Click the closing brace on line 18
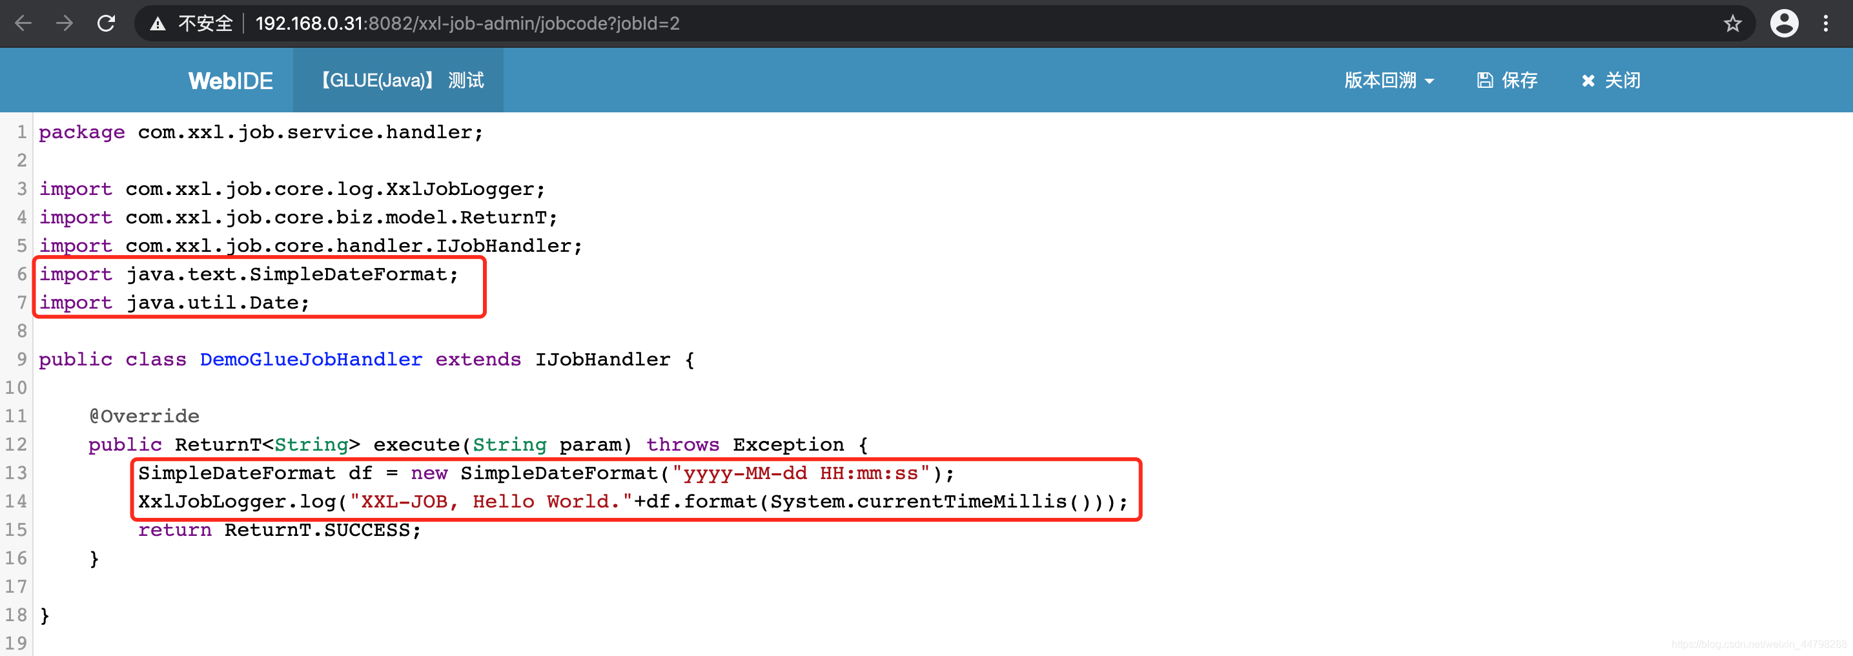Viewport: 1853px width, 656px height. click(45, 616)
